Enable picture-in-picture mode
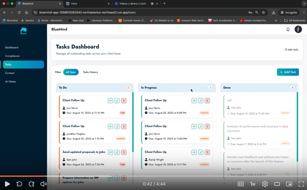The image size is (307, 190). pos(289,184)
